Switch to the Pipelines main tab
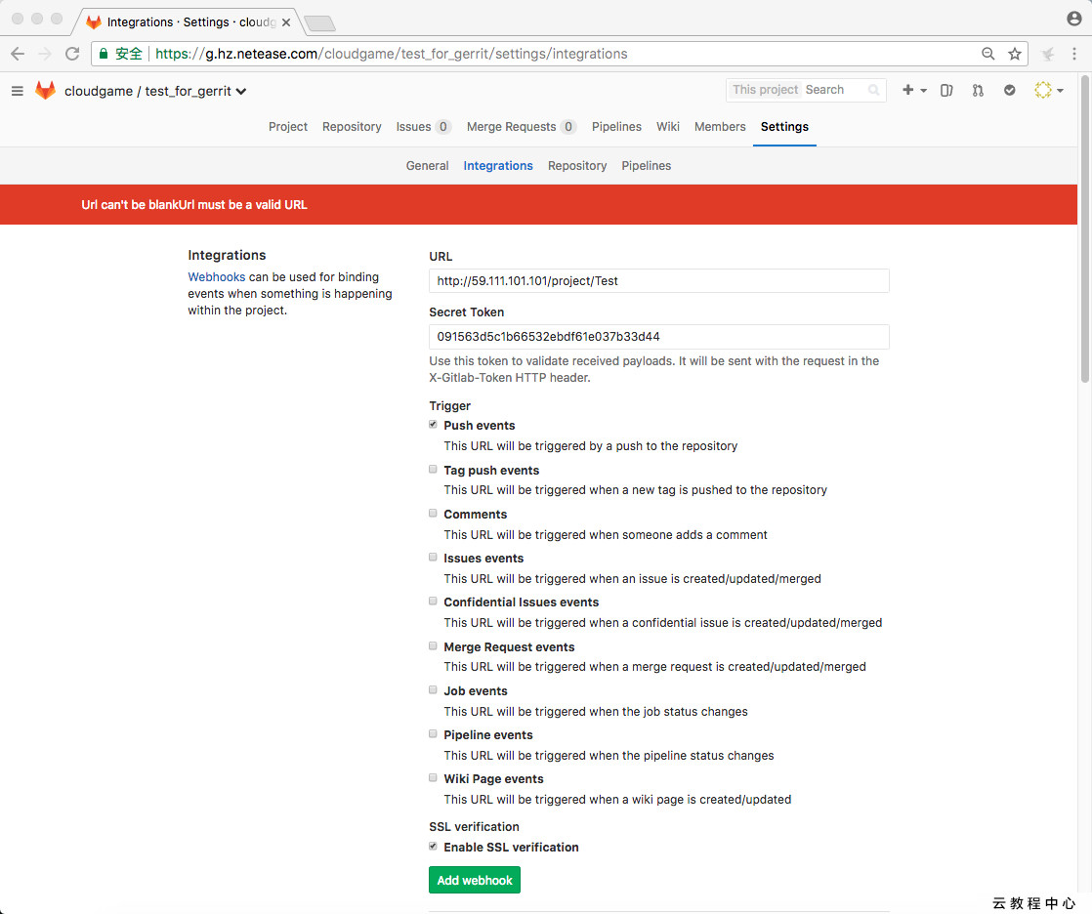 pos(616,127)
